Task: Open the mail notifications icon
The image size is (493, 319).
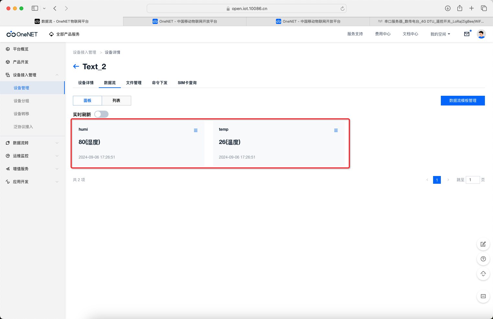Action: 467,34
